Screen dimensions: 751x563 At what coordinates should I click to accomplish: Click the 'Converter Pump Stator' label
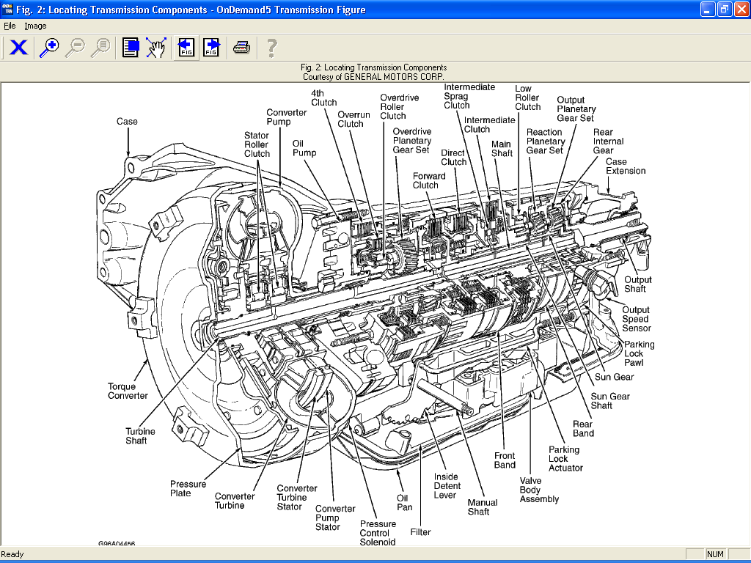[x=334, y=518]
